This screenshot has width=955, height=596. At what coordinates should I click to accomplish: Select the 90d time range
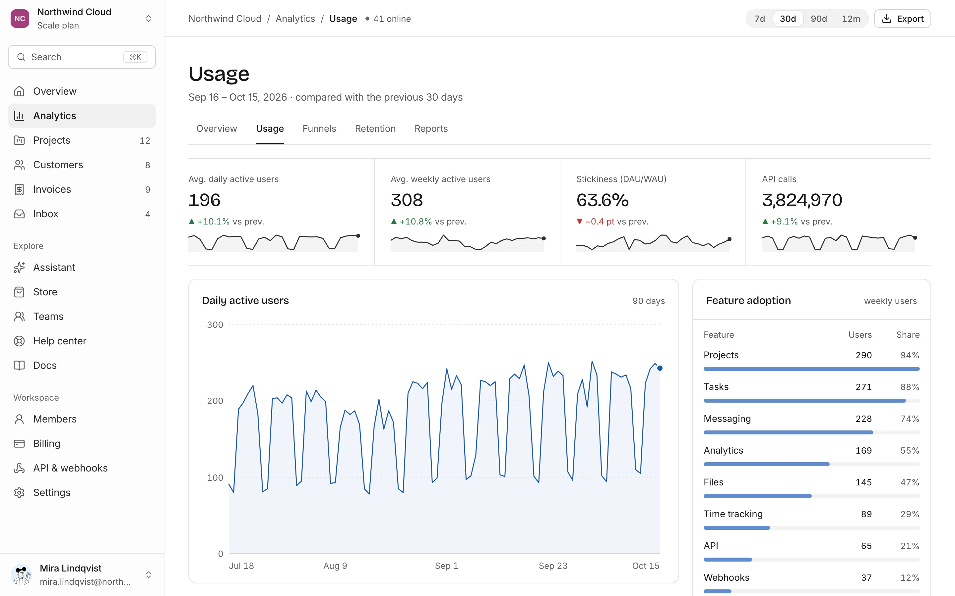(818, 19)
